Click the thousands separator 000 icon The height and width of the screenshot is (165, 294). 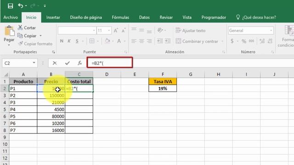[251, 41]
